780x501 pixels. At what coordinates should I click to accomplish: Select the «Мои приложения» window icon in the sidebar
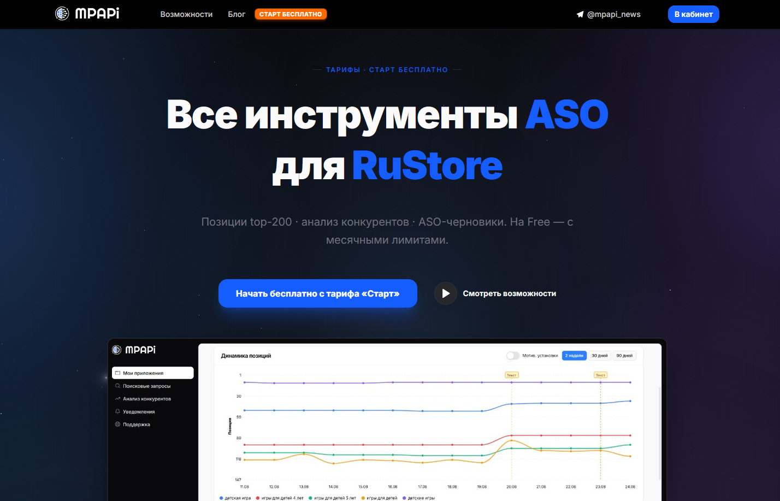(117, 373)
